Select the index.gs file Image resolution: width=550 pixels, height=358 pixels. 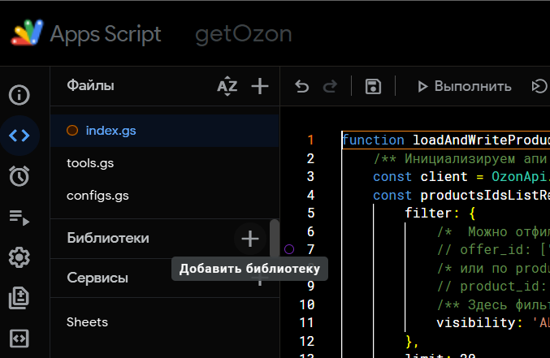point(110,130)
